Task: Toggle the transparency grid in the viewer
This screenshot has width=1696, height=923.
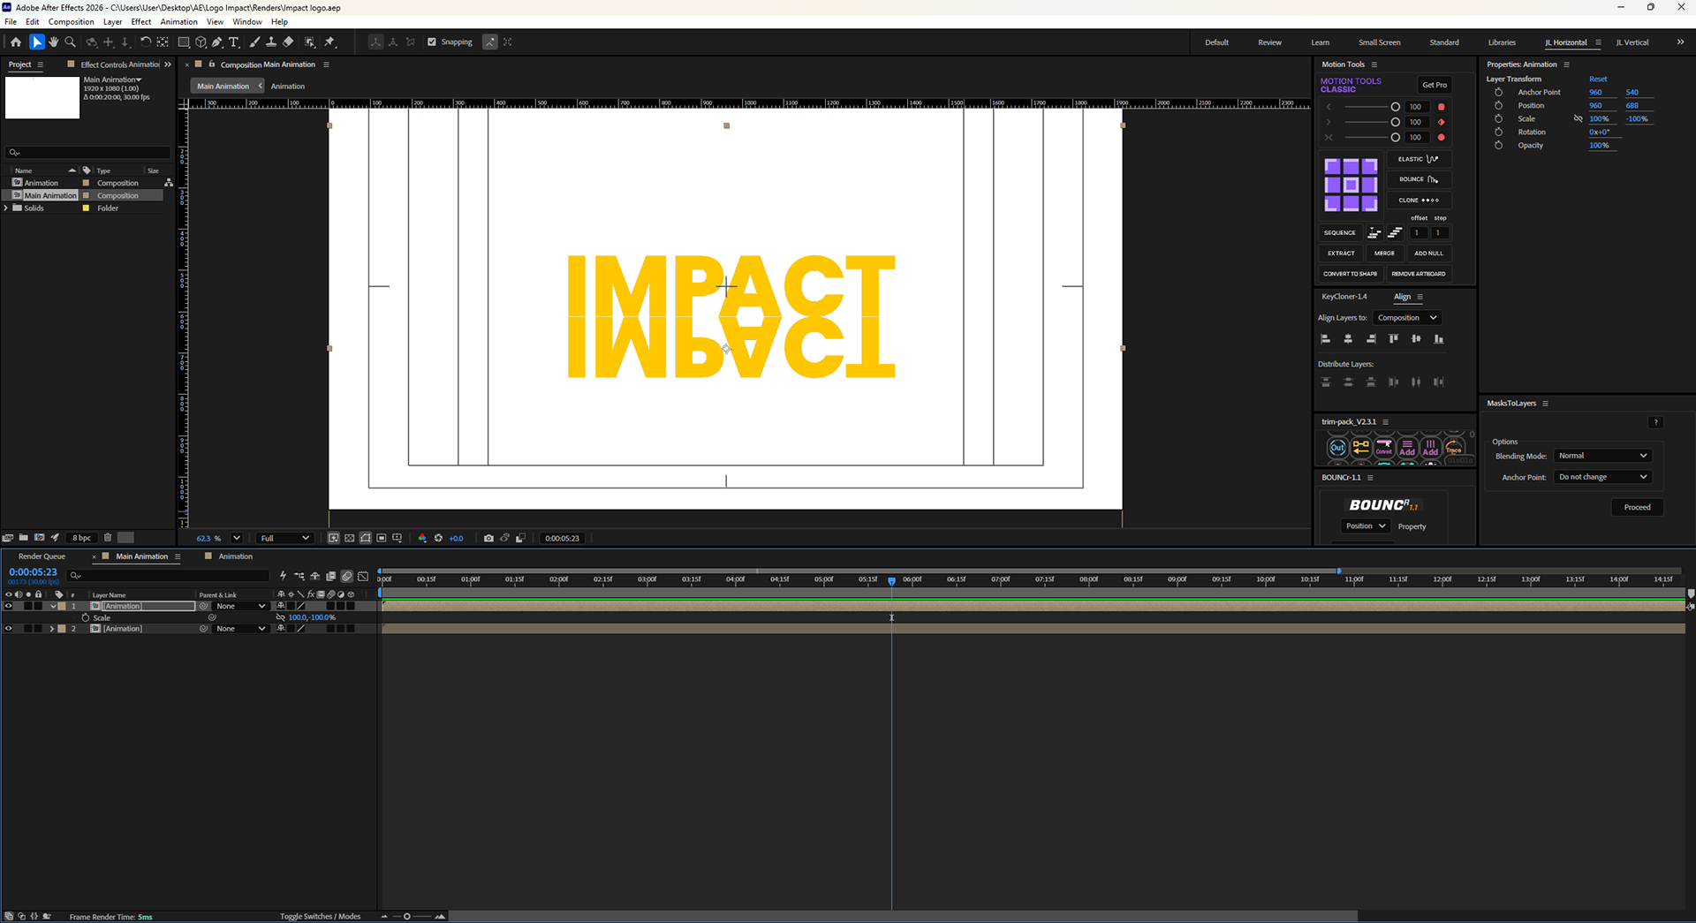Action: (350, 538)
